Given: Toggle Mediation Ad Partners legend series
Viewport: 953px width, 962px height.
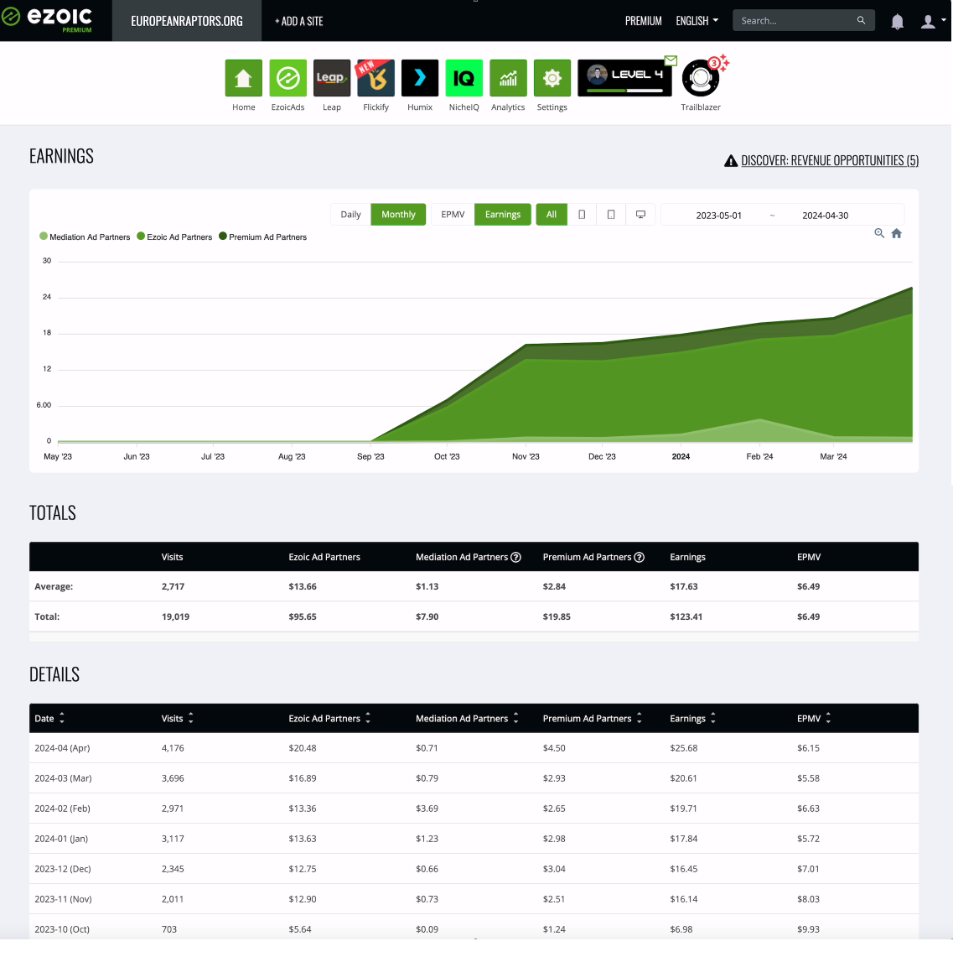Looking at the screenshot, I should point(85,237).
